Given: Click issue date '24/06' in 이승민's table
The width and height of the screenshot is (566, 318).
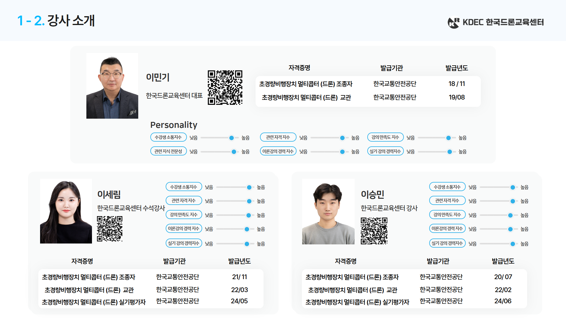Looking at the screenshot, I should coord(503,301).
